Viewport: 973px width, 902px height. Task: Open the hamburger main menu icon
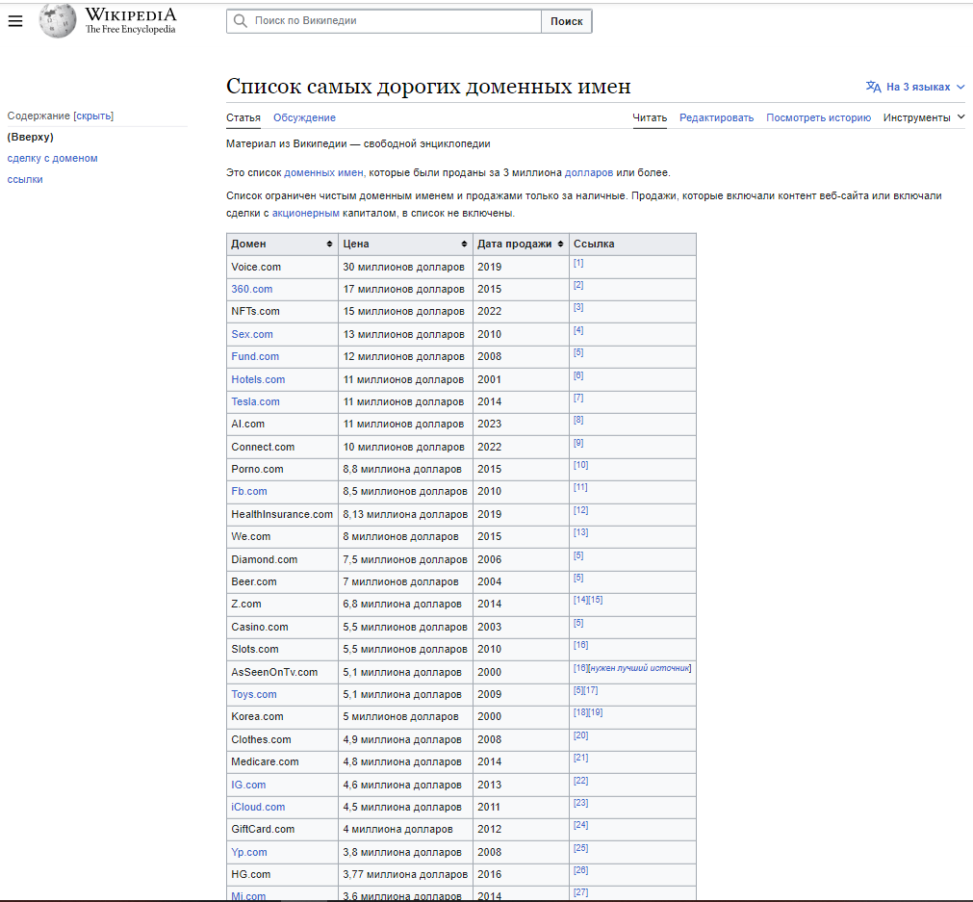[15, 21]
